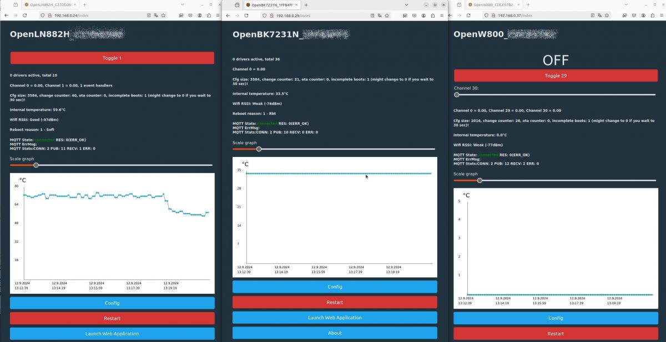Show site security shield for 192.168.0.24
666x342 pixels.
(43, 16)
